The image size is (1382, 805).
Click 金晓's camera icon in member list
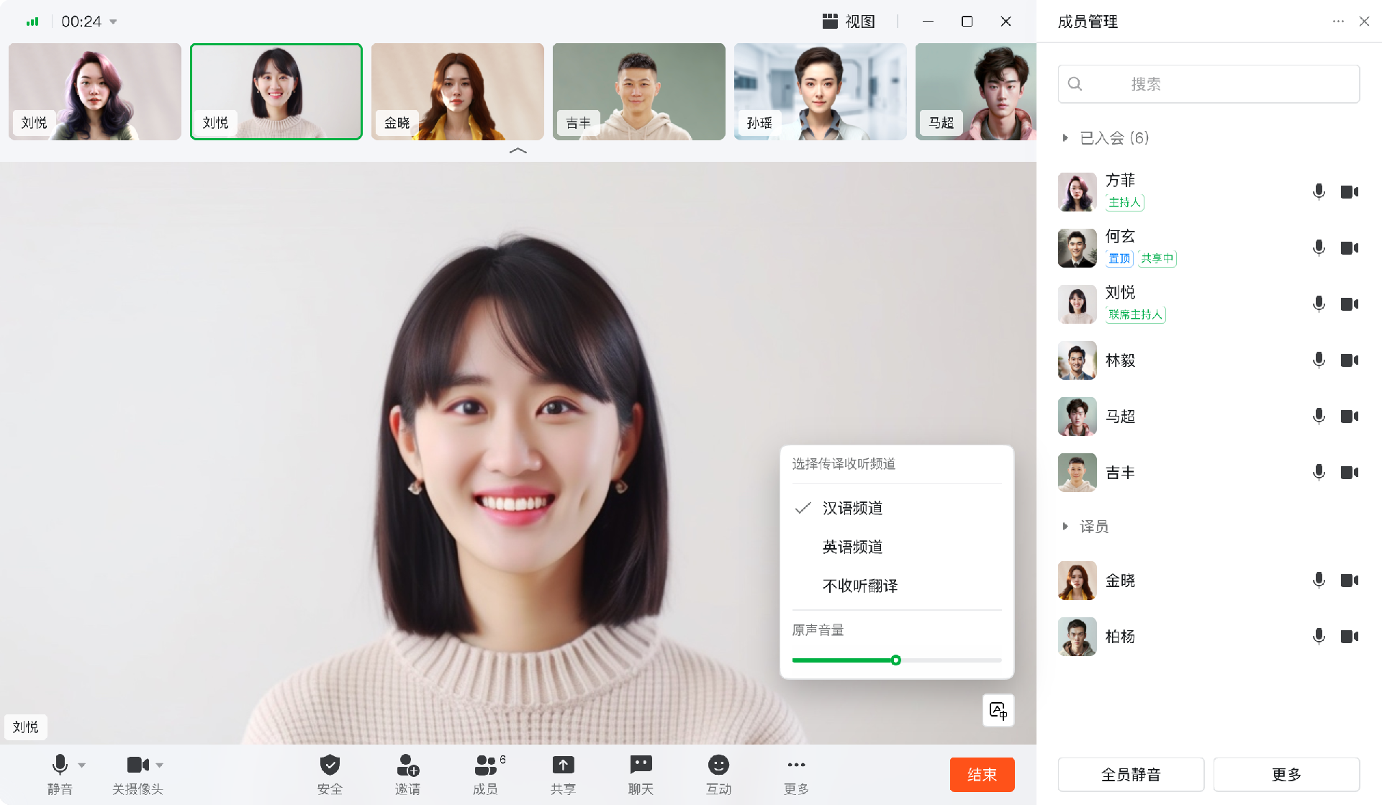[x=1350, y=580]
